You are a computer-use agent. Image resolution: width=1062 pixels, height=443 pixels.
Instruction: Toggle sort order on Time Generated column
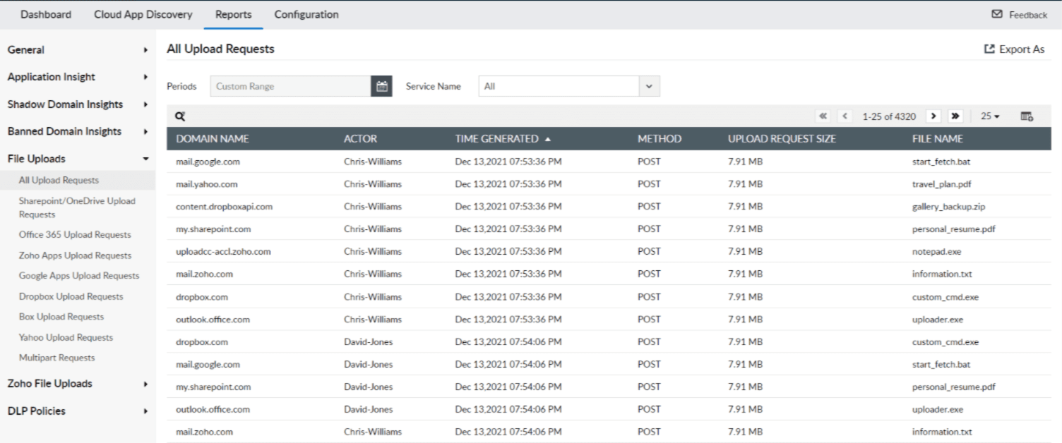click(x=496, y=139)
